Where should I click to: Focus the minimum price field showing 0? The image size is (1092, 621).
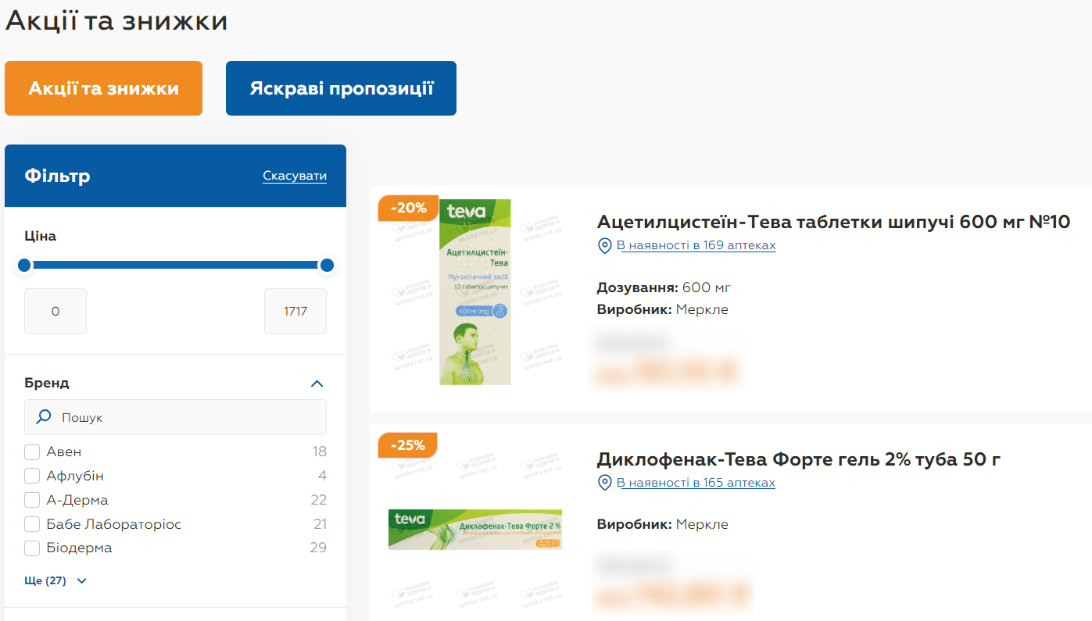(55, 311)
